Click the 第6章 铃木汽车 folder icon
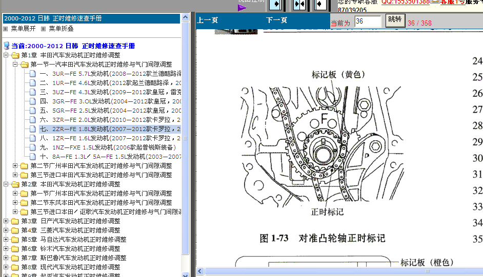This screenshot has width=483, height=277. [15, 249]
